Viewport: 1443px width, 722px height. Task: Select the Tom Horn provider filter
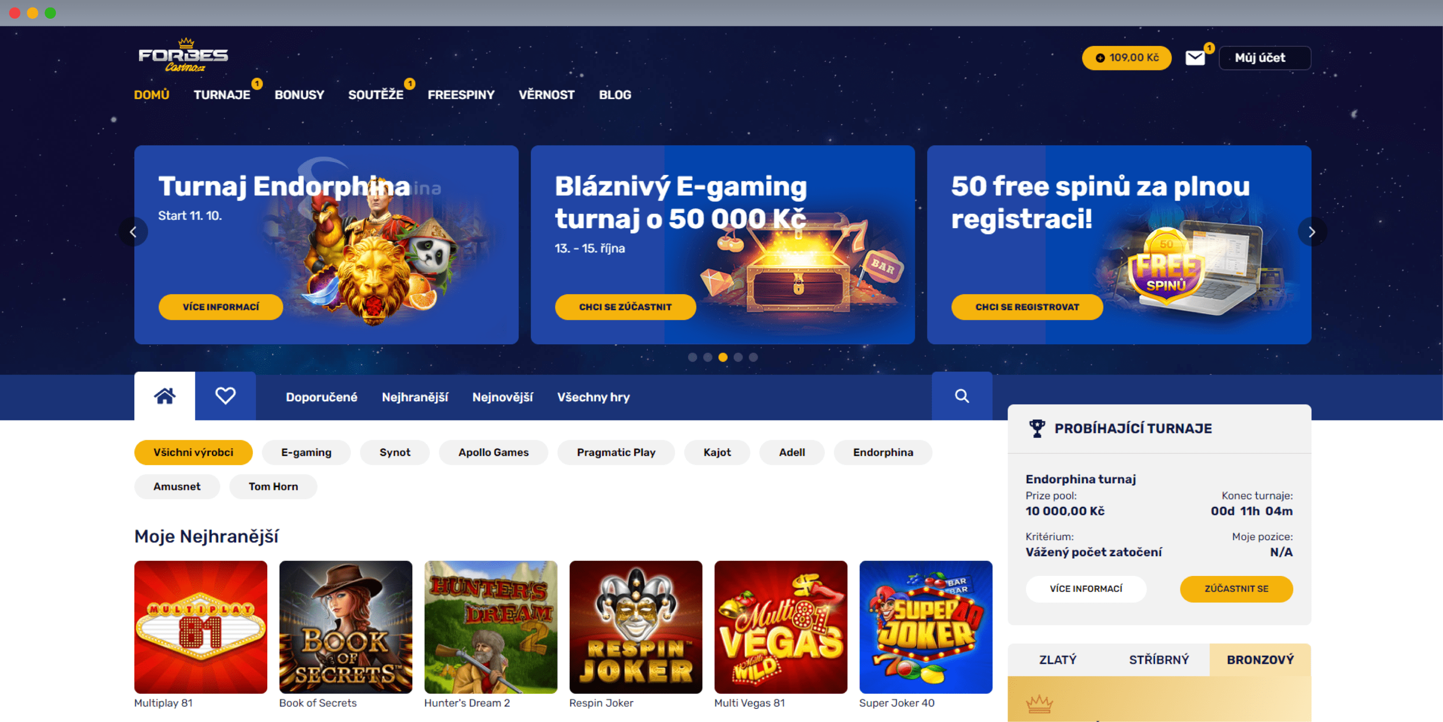point(273,486)
